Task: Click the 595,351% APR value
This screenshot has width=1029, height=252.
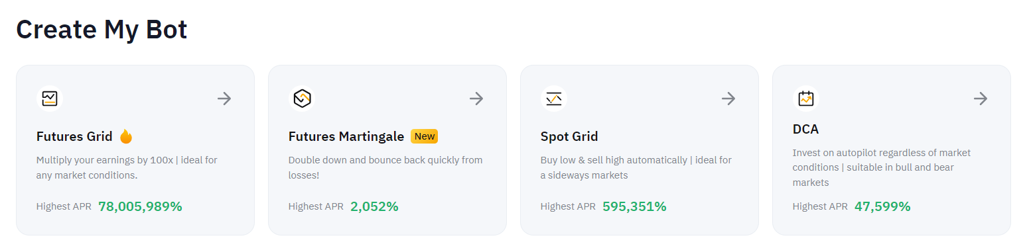Action: (x=634, y=206)
